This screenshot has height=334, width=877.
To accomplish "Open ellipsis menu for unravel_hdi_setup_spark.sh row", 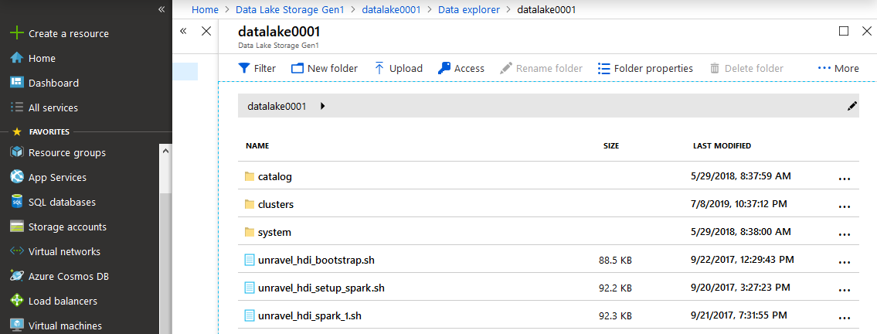I will coord(844,289).
